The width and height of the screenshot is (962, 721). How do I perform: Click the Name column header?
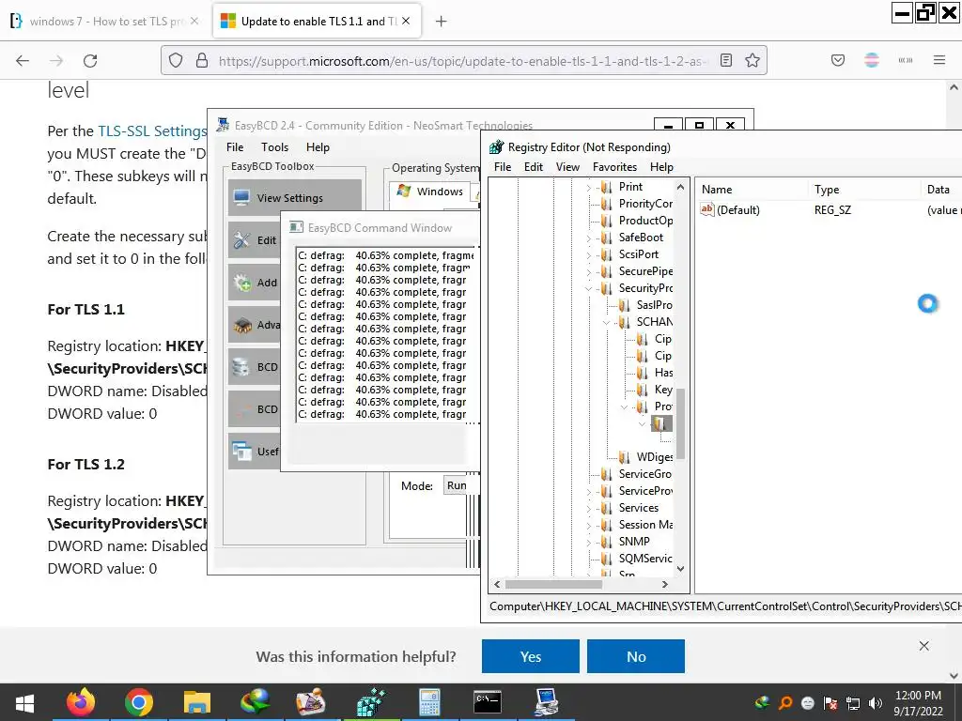(x=752, y=190)
